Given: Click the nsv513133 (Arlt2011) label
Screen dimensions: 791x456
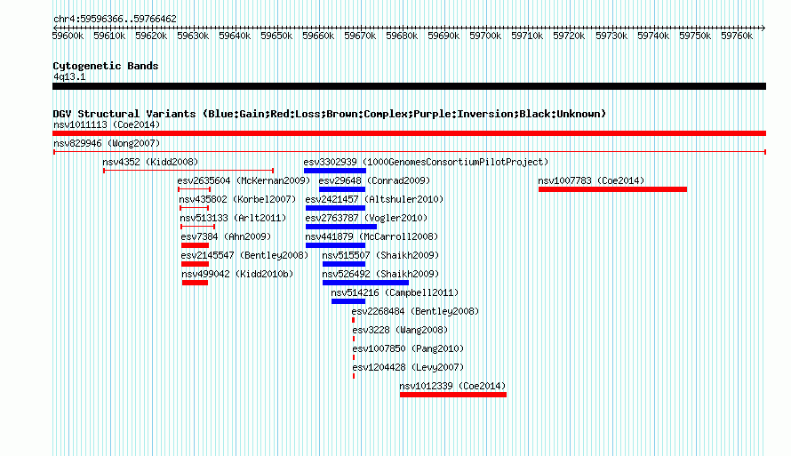Looking at the screenshot, I should [x=233, y=218].
